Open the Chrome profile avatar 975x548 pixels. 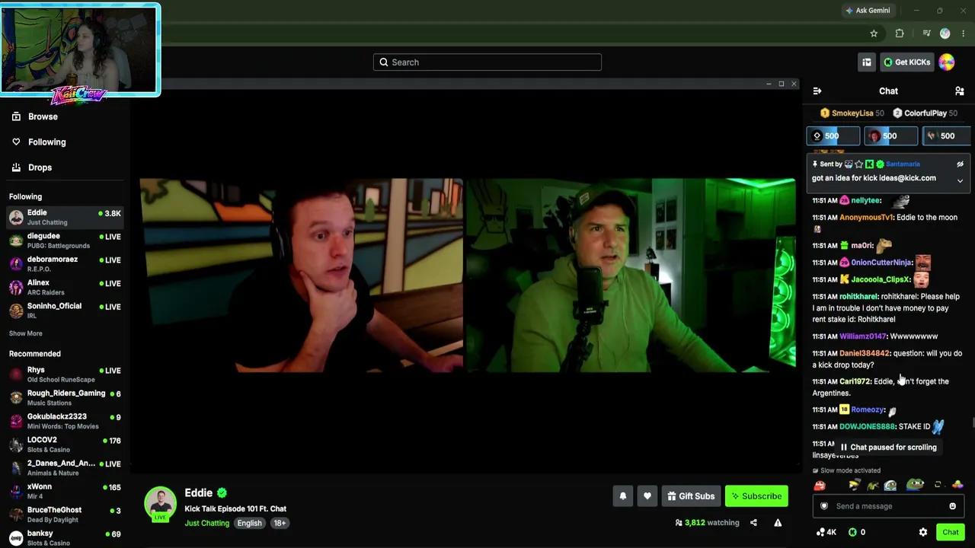click(945, 33)
